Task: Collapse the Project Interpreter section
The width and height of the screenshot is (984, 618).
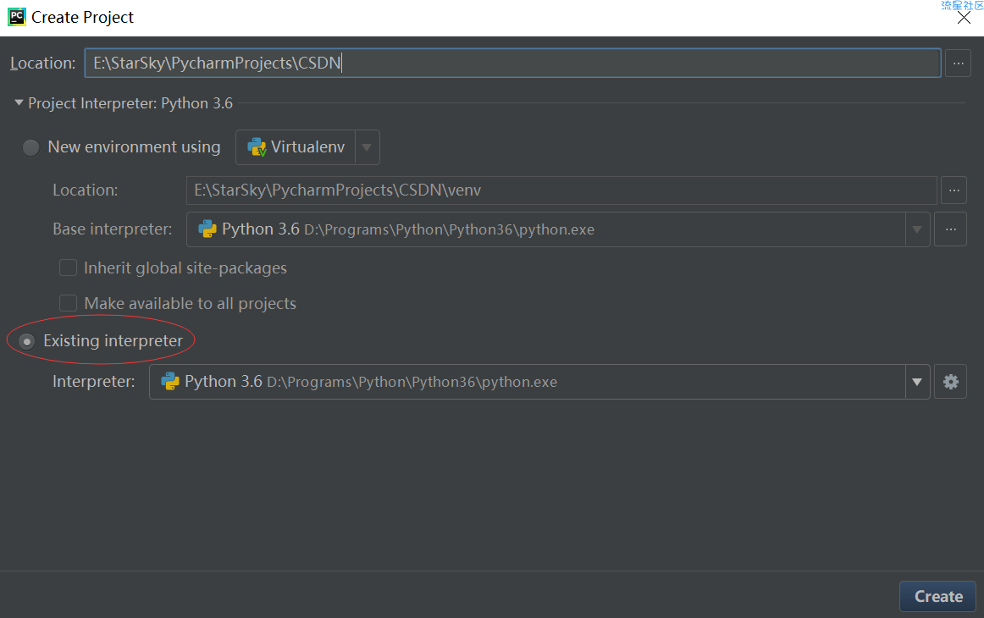Action: tap(19, 103)
